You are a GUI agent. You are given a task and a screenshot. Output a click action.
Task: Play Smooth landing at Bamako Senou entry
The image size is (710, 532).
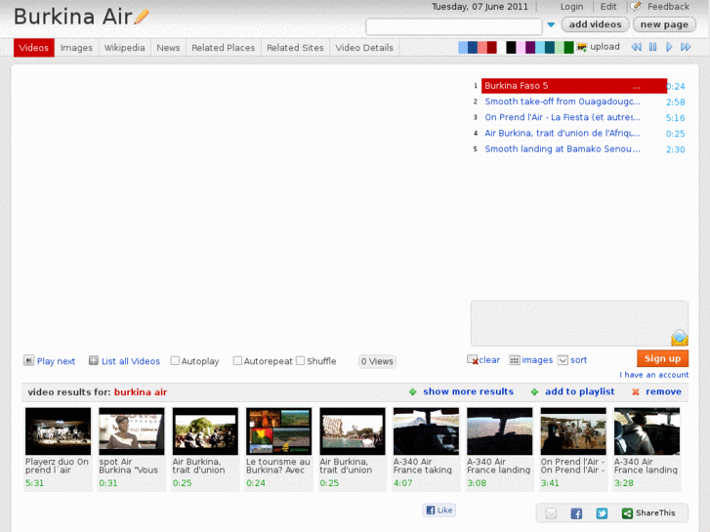(x=563, y=149)
